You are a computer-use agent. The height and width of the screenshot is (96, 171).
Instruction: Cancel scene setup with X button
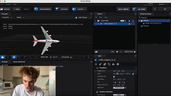coord(155,9)
